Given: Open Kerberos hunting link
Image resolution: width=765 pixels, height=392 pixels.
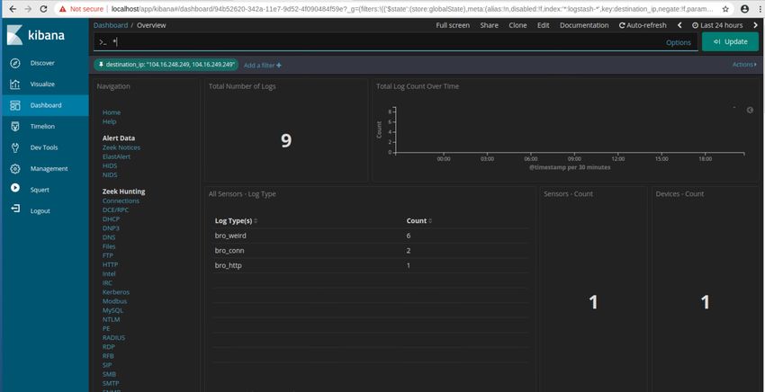Looking at the screenshot, I should pyautogui.click(x=115, y=292).
